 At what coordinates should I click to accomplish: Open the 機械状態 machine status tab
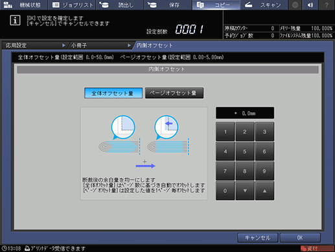[24, 5]
